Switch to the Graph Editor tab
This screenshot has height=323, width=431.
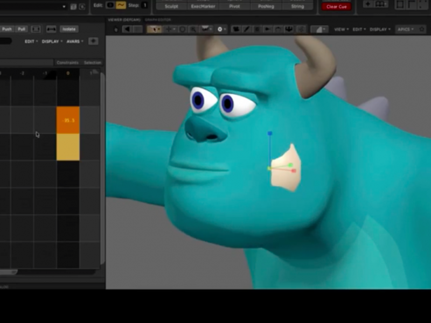(x=158, y=20)
